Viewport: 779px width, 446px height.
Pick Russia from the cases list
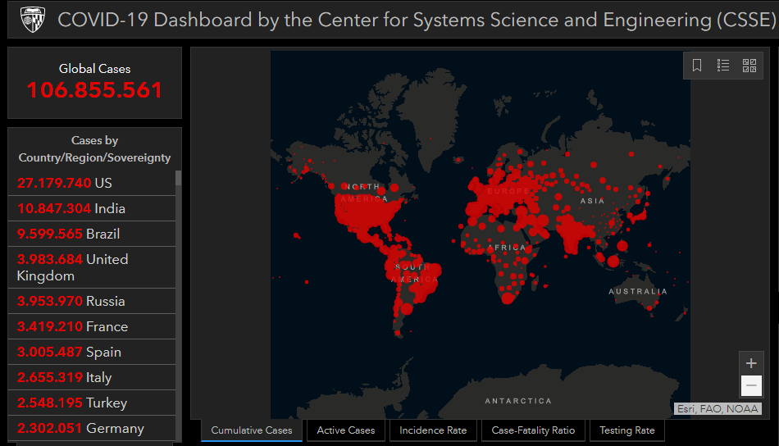(x=92, y=301)
